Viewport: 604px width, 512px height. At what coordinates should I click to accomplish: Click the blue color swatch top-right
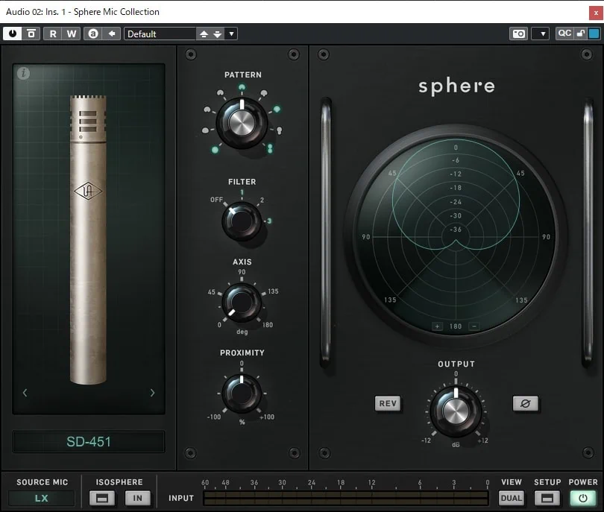(594, 34)
